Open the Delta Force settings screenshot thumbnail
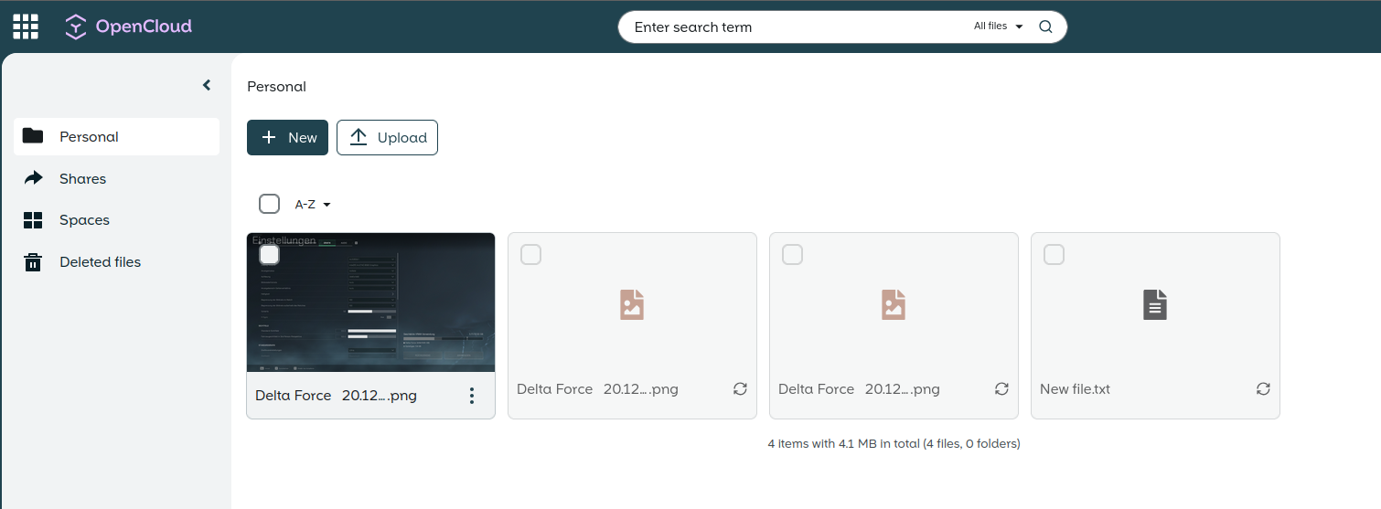Screen dimensions: 1381x509 point(371,302)
